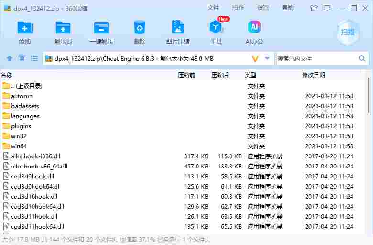Click the orange V icon in the path bar
The height and width of the screenshot is (245, 373).
coord(255,58)
